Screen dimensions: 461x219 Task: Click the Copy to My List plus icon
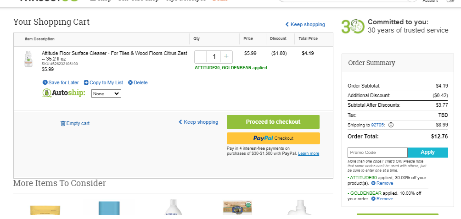(x=86, y=82)
